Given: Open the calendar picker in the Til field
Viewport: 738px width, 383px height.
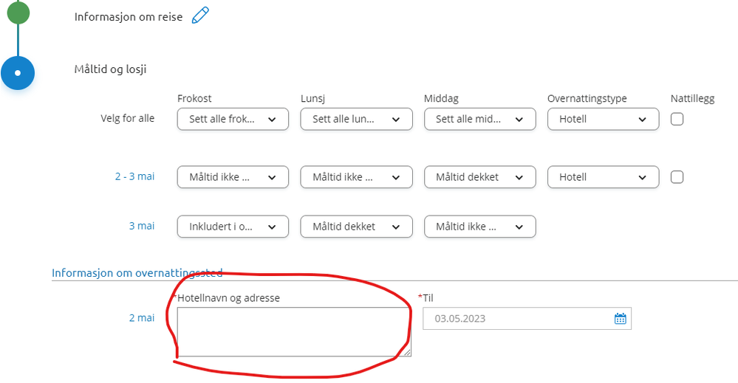Looking at the screenshot, I should pyautogui.click(x=620, y=319).
